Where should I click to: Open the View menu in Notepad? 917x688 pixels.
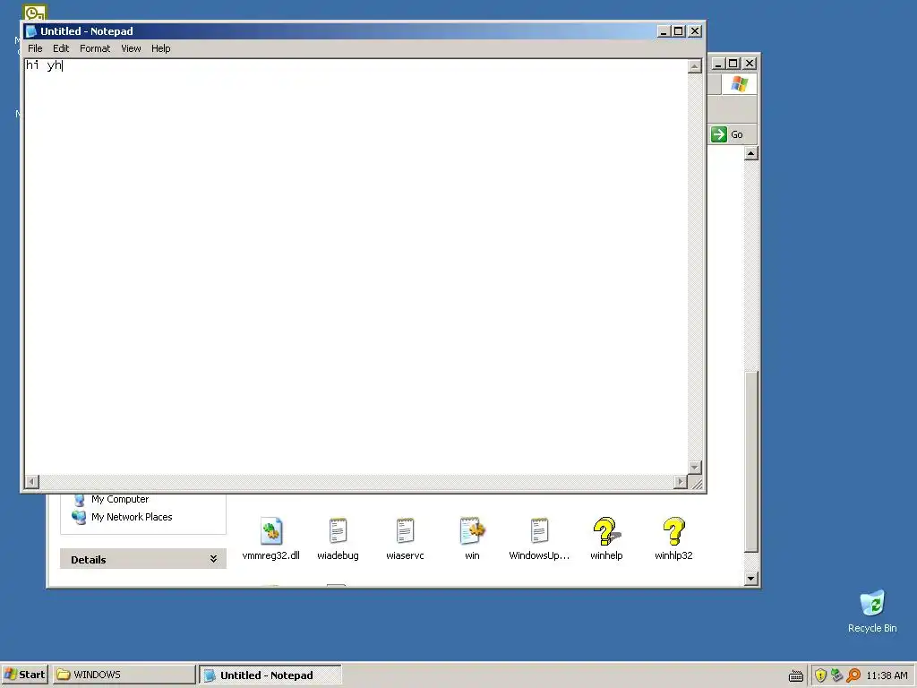tap(131, 48)
